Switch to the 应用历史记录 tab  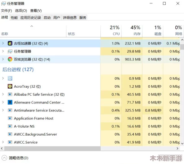click(30, 18)
